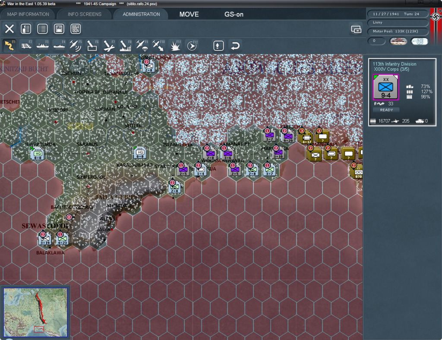Select the 3=6 purple unit counter
This screenshot has height=340, width=442.
coord(227,154)
